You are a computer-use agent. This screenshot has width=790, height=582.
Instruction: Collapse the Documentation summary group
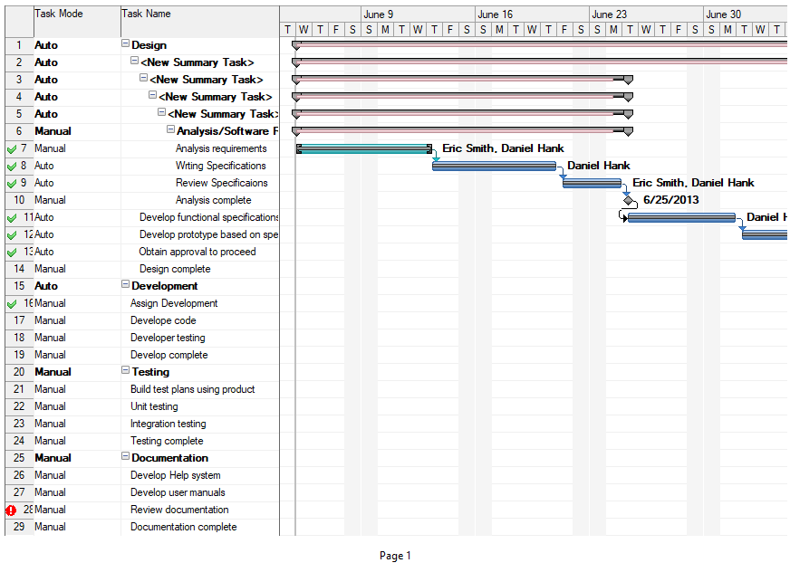click(x=125, y=457)
